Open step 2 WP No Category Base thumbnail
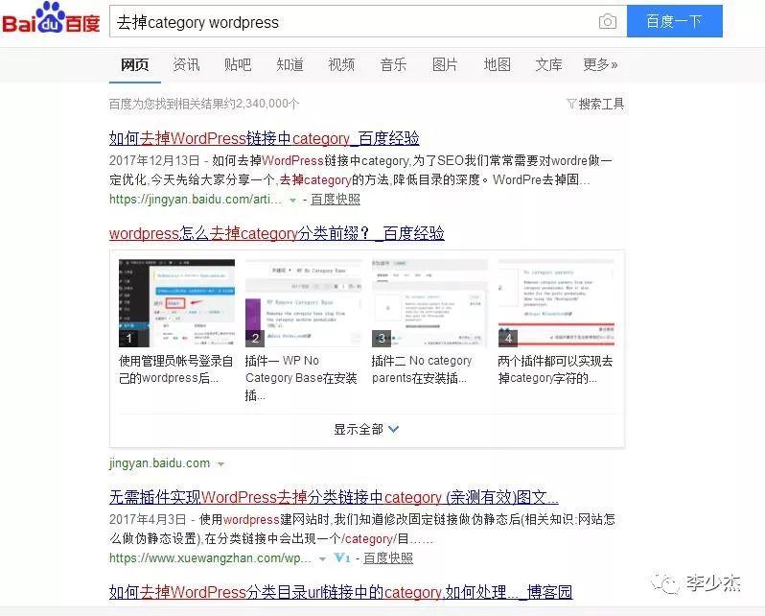The image size is (765, 616). pyautogui.click(x=303, y=303)
